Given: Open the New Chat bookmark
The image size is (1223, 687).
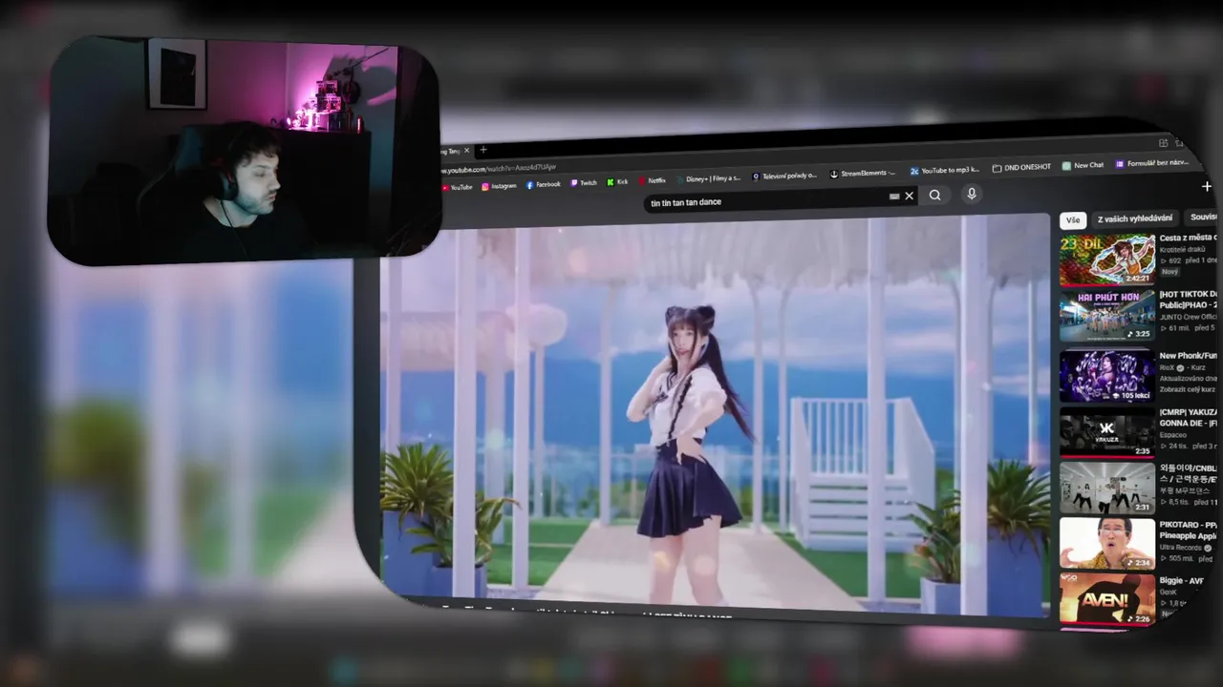Looking at the screenshot, I should click(1083, 165).
